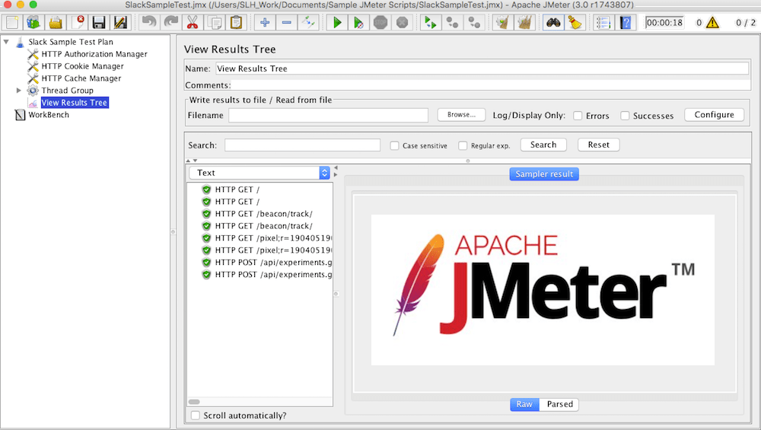
Task: Click the Search button
Action: coord(543,145)
